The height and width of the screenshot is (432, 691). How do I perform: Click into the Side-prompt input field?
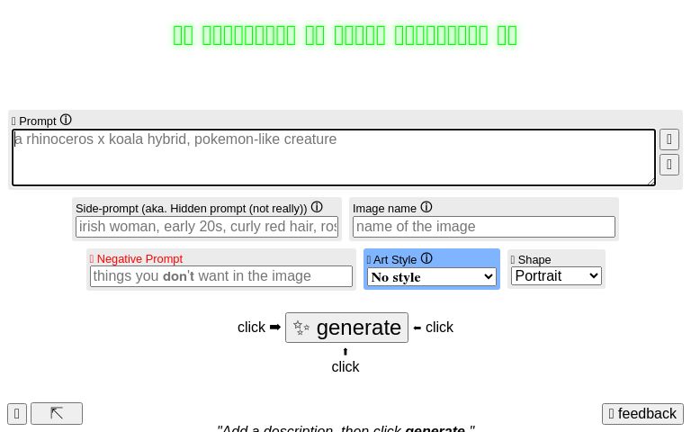click(x=207, y=227)
